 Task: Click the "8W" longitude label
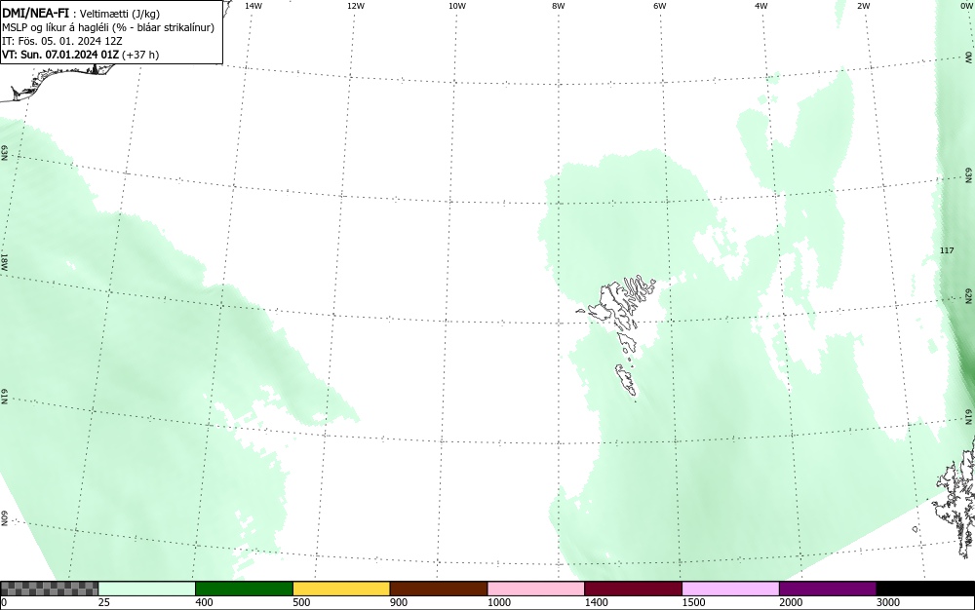[559, 6]
